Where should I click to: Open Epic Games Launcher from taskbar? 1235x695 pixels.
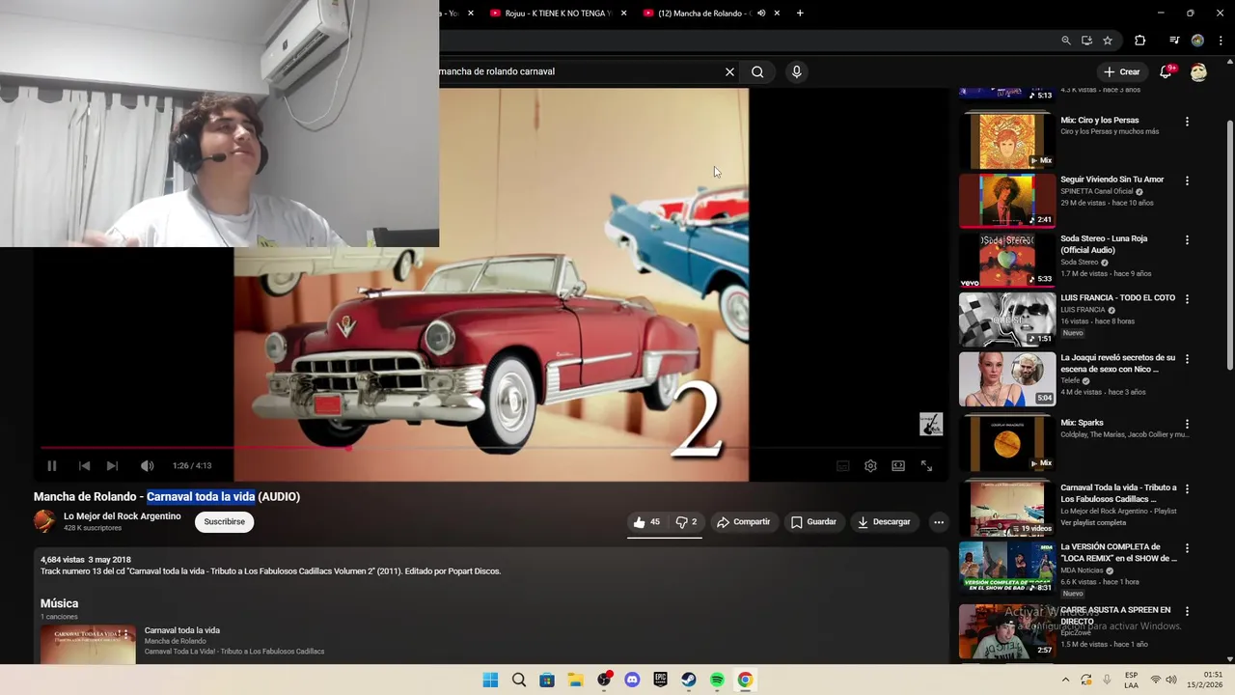pos(660,680)
